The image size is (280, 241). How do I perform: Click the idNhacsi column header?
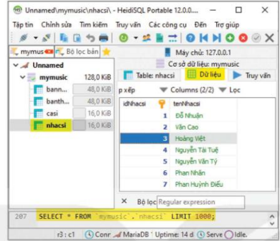tap(144, 104)
